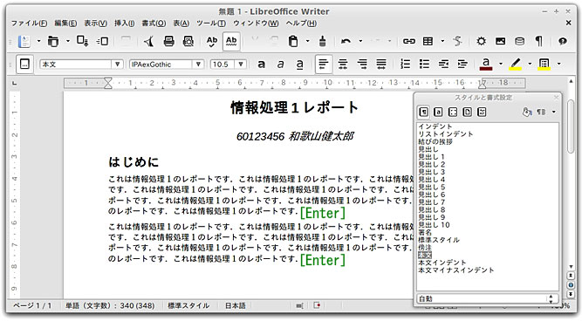This screenshot has width=582, height=321.
Task: Open the IPAexGothic font name dropdown
Action: (x=199, y=65)
